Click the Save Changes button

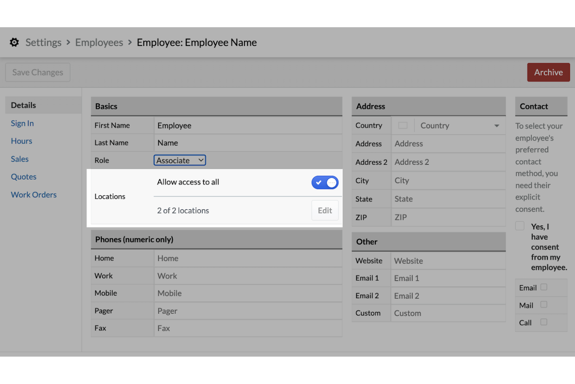[38, 72]
